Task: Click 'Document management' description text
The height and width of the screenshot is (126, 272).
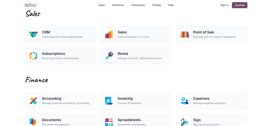Action: point(56,125)
